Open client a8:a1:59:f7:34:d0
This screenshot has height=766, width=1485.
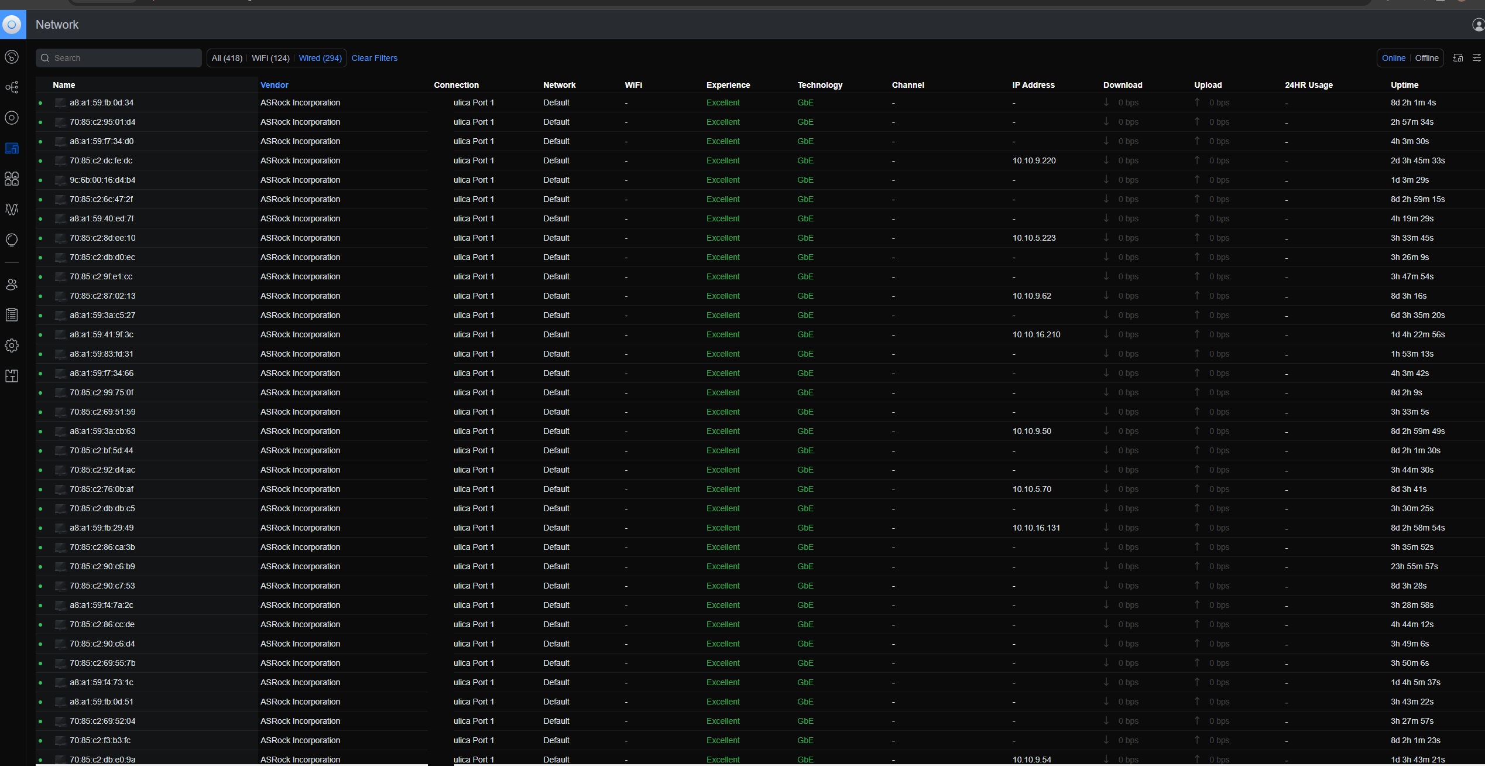101,141
